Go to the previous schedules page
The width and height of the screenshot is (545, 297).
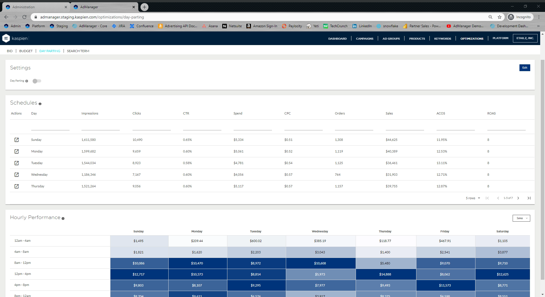click(x=498, y=198)
